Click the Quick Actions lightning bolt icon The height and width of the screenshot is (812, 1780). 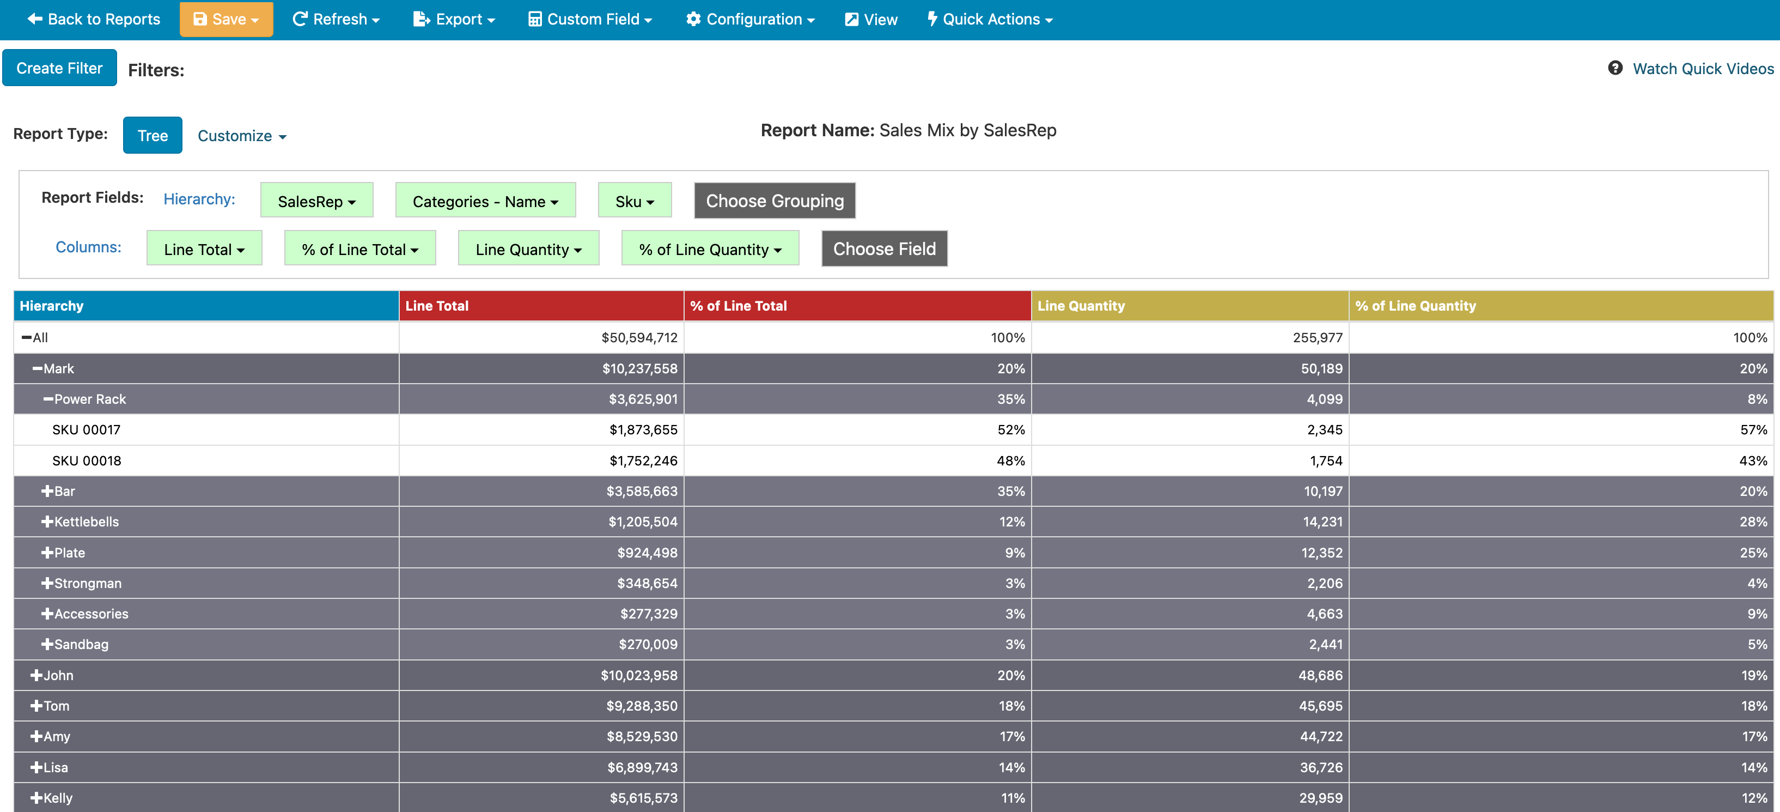pos(932,20)
